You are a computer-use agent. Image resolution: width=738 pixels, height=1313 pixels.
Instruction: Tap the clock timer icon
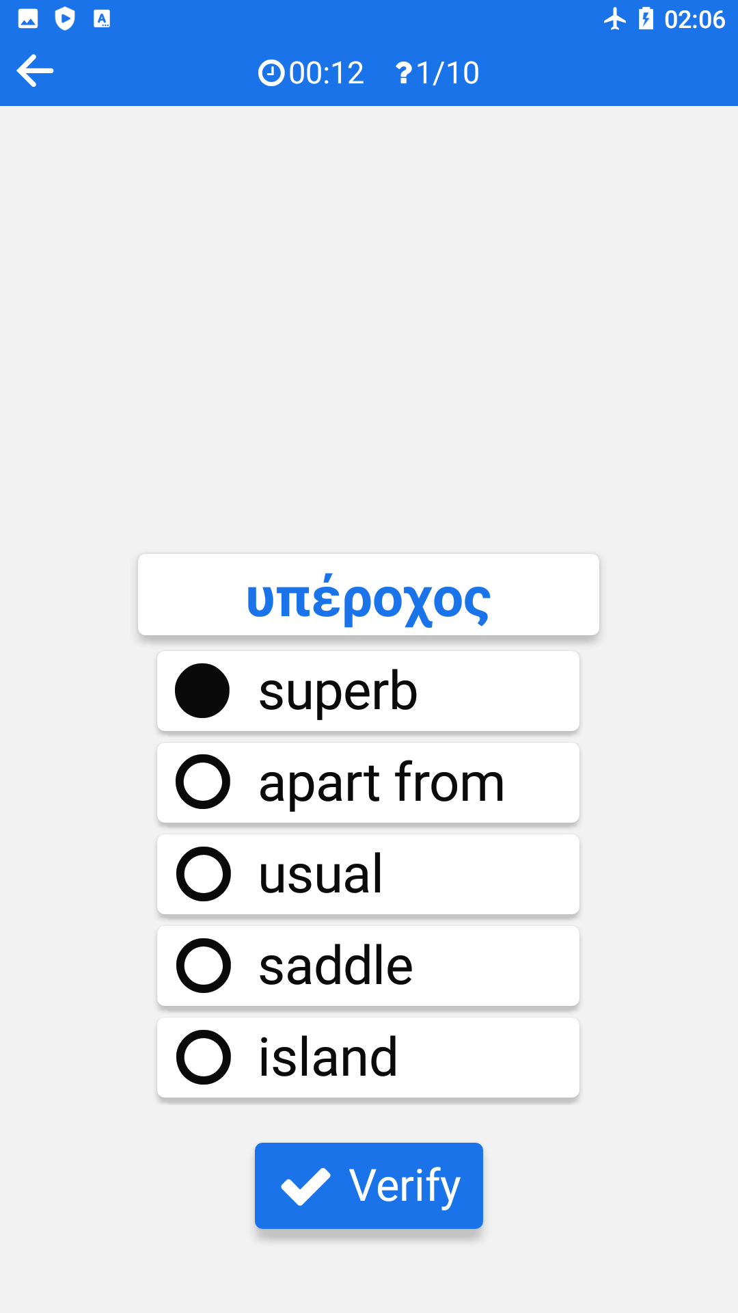[x=271, y=72]
